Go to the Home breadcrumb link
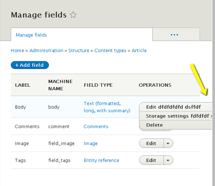Screen dimensions: 215x186 (x=17, y=50)
